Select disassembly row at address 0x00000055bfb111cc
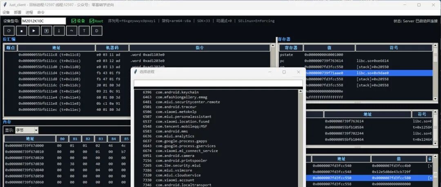 click(137, 61)
